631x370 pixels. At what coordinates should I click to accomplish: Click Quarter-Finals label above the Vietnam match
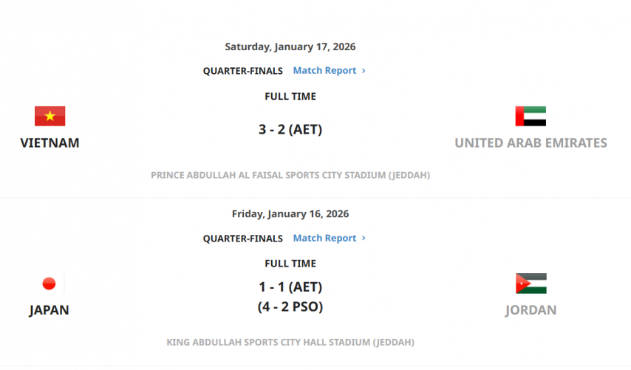click(243, 71)
